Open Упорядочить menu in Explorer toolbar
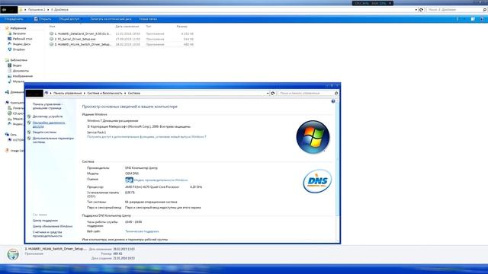 [x=14, y=19]
